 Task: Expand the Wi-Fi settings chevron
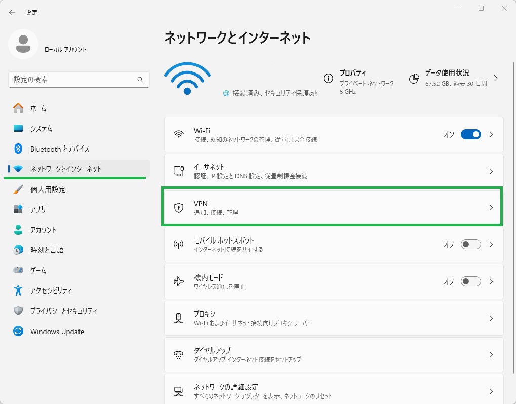pos(491,134)
